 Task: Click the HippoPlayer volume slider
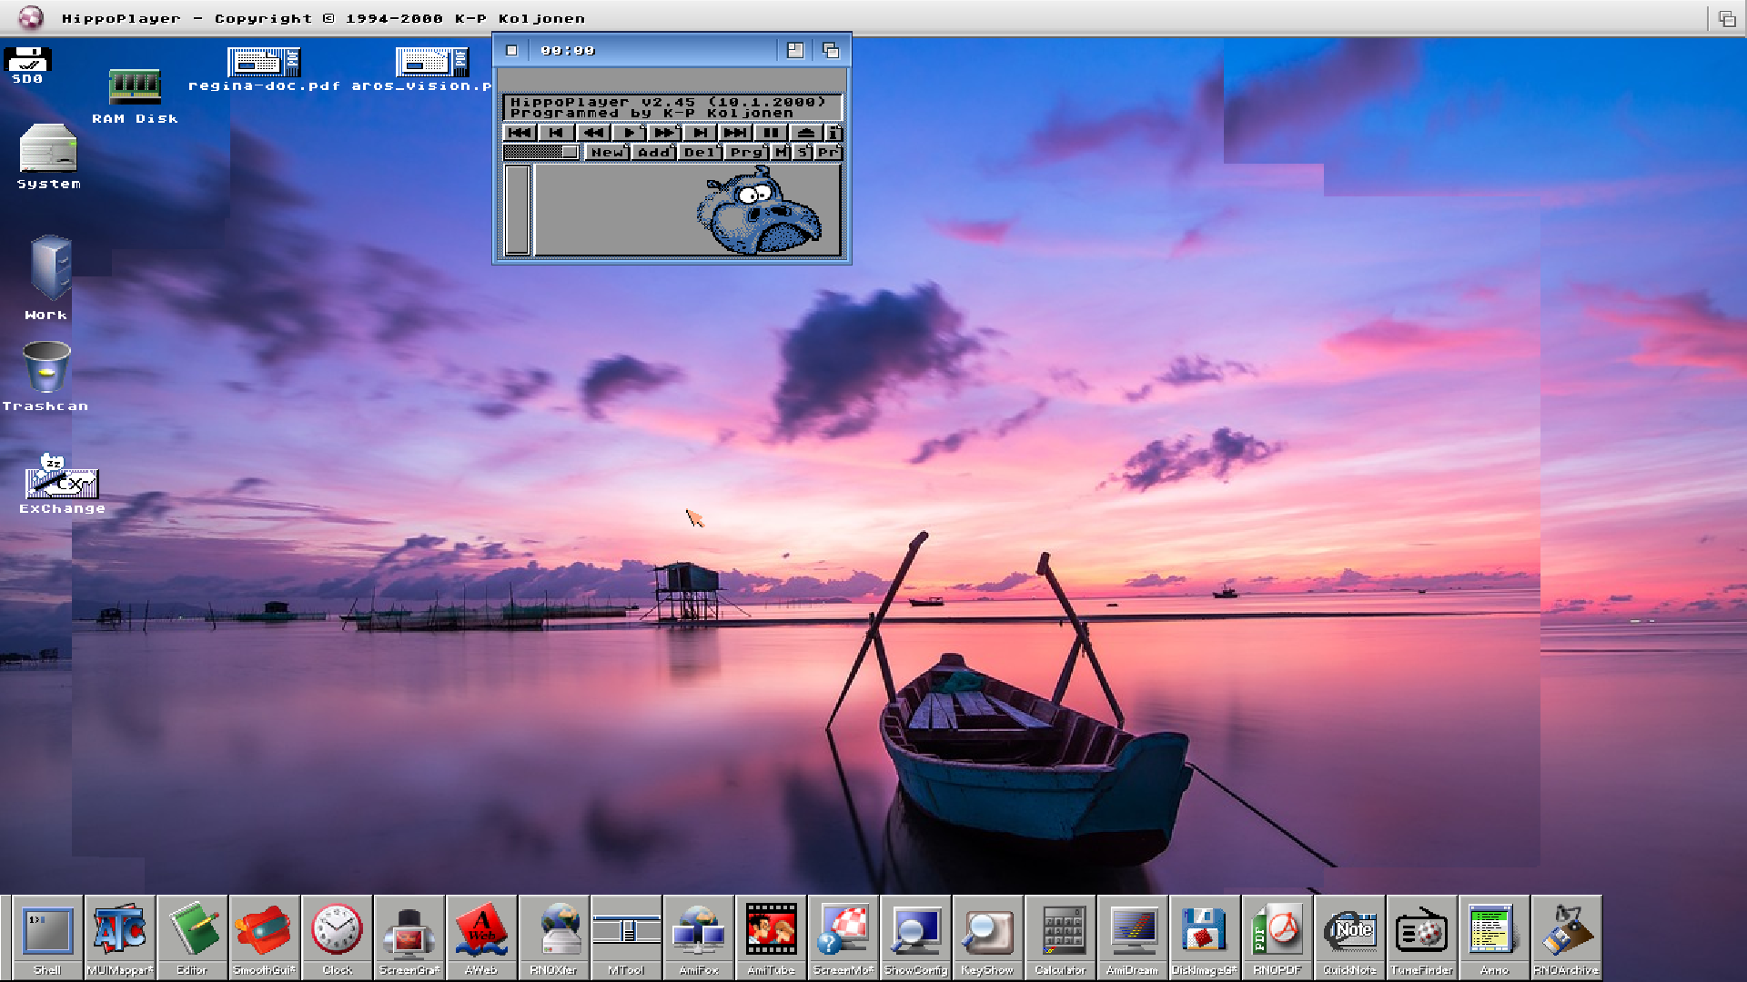pyautogui.click(x=541, y=153)
